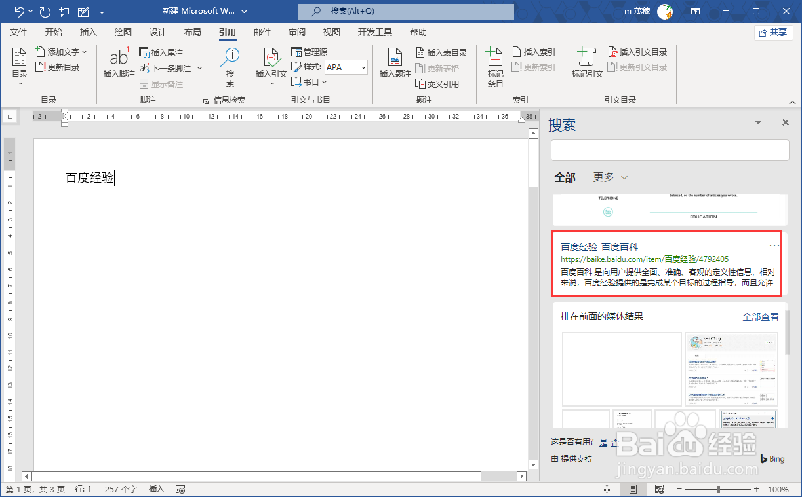802x497 pixels.
Task: Insert a footnote (插入脚注)
Action: [119, 63]
